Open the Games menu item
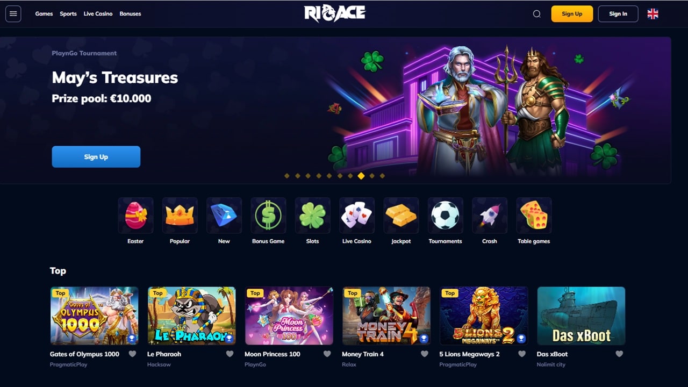Screen dimensions: 688x387 (44, 14)
